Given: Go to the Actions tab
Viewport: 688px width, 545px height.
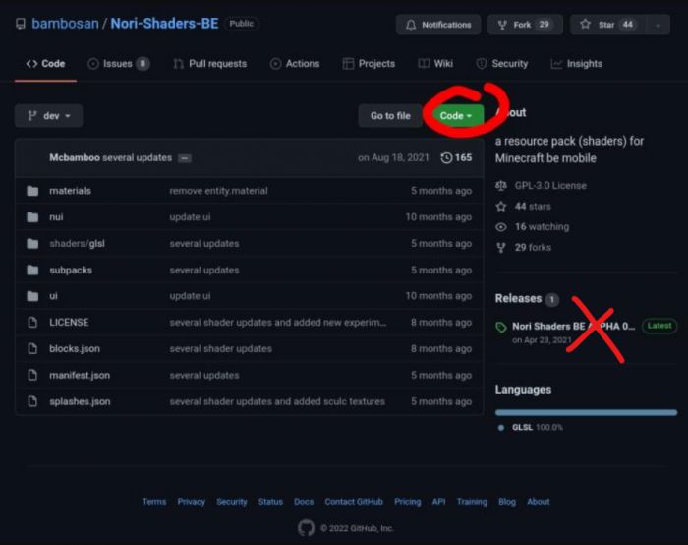Looking at the screenshot, I should (295, 64).
